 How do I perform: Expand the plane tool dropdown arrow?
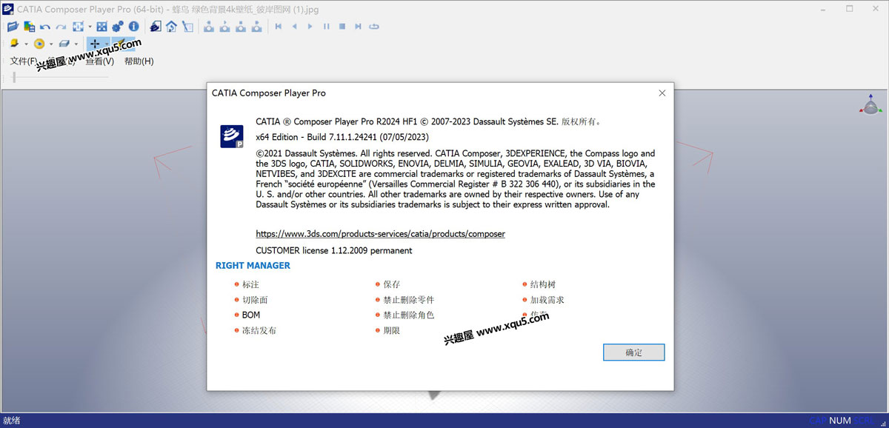[76, 44]
